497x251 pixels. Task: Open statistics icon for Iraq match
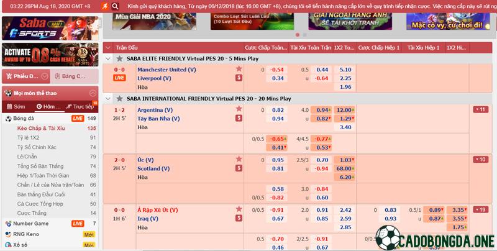coord(239,218)
